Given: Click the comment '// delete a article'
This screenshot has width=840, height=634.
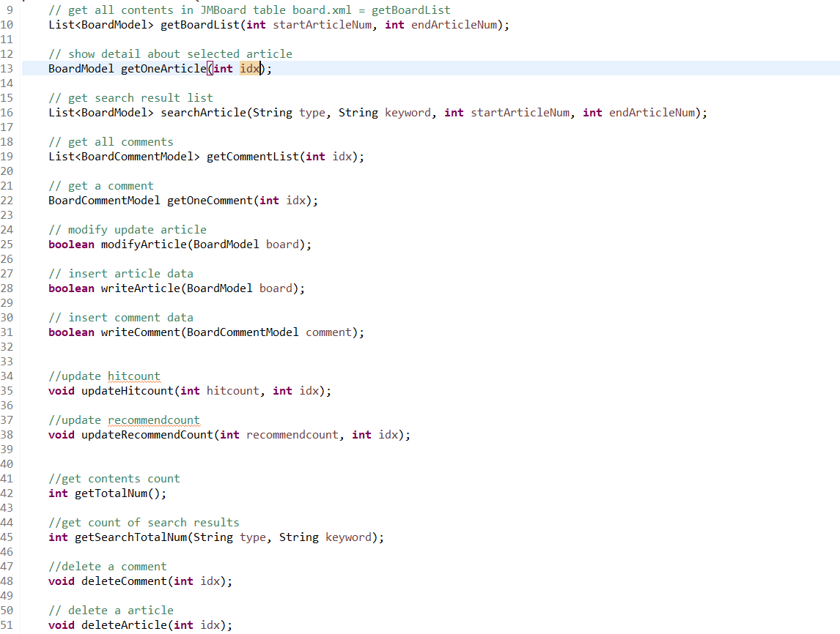Looking at the screenshot, I should (111, 611).
